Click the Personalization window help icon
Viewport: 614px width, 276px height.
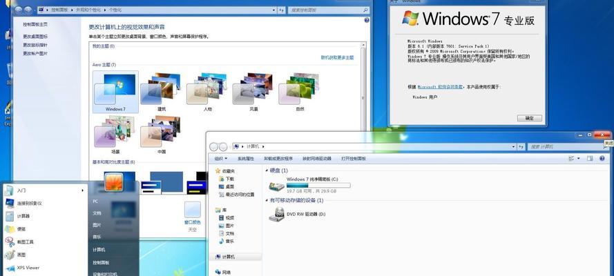pyautogui.click(x=367, y=20)
